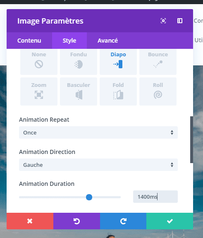The image size is (203, 238).
Task: Redo change with blue arrow button
Action: point(123,221)
